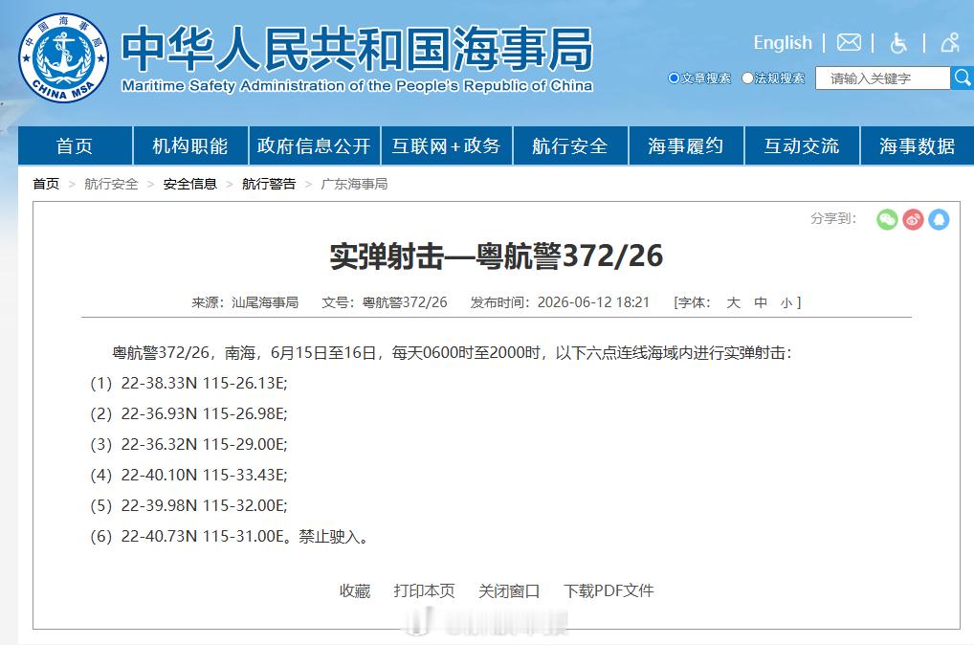Viewport: 974px width, 645px height.
Task: Click 下载PDF文件 download link
Action: pyautogui.click(x=609, y=590)
